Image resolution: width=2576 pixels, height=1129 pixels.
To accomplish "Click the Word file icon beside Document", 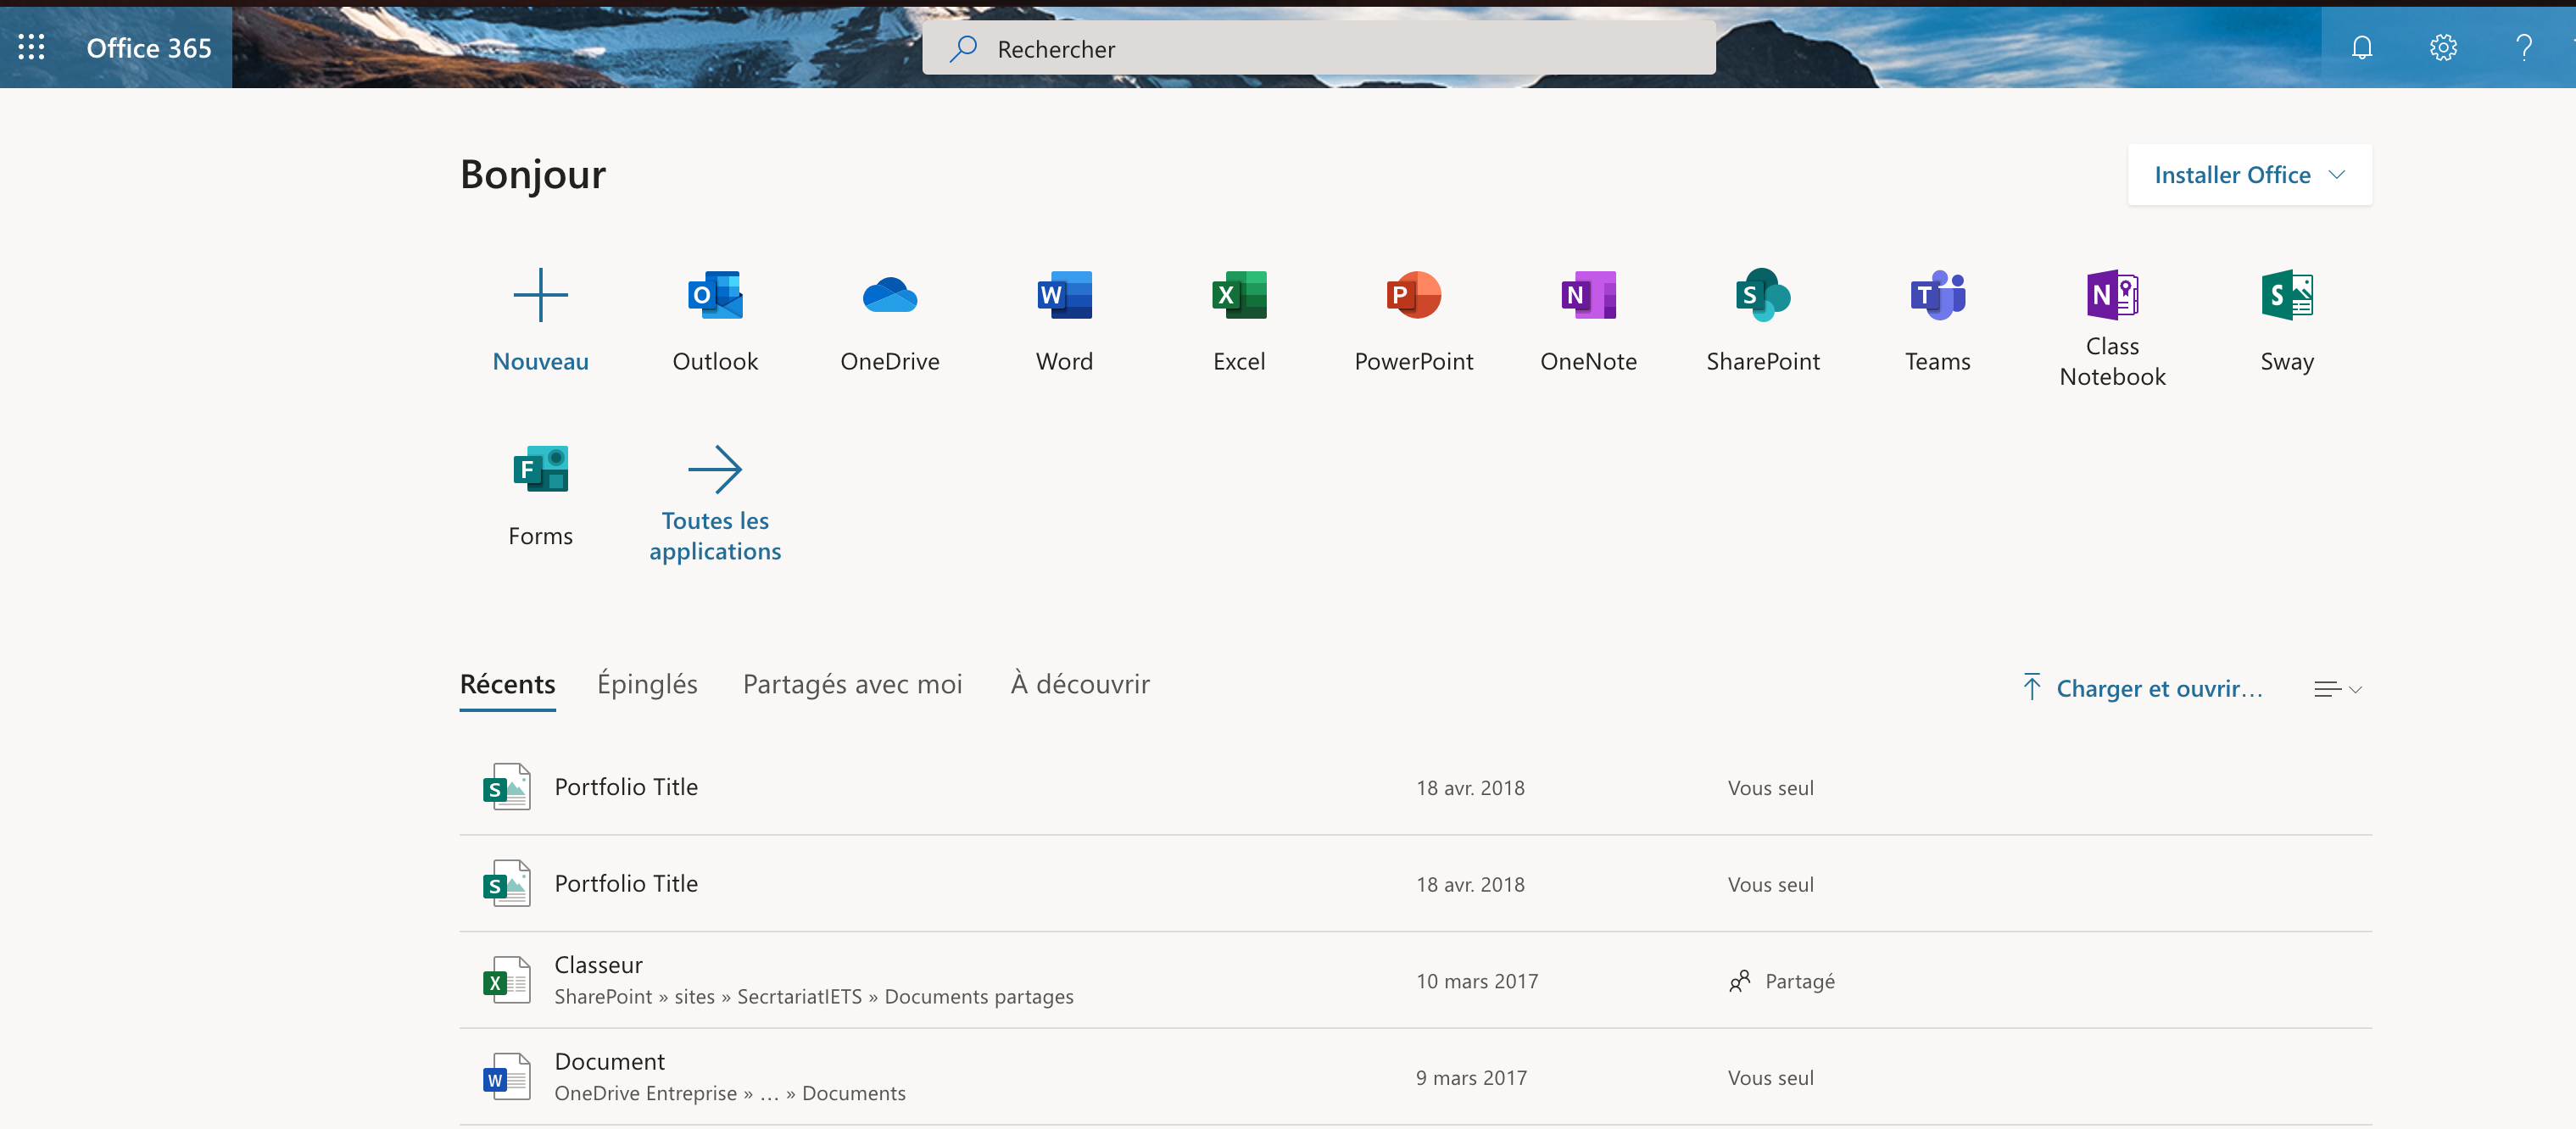I will click(x=507, y=1078).
